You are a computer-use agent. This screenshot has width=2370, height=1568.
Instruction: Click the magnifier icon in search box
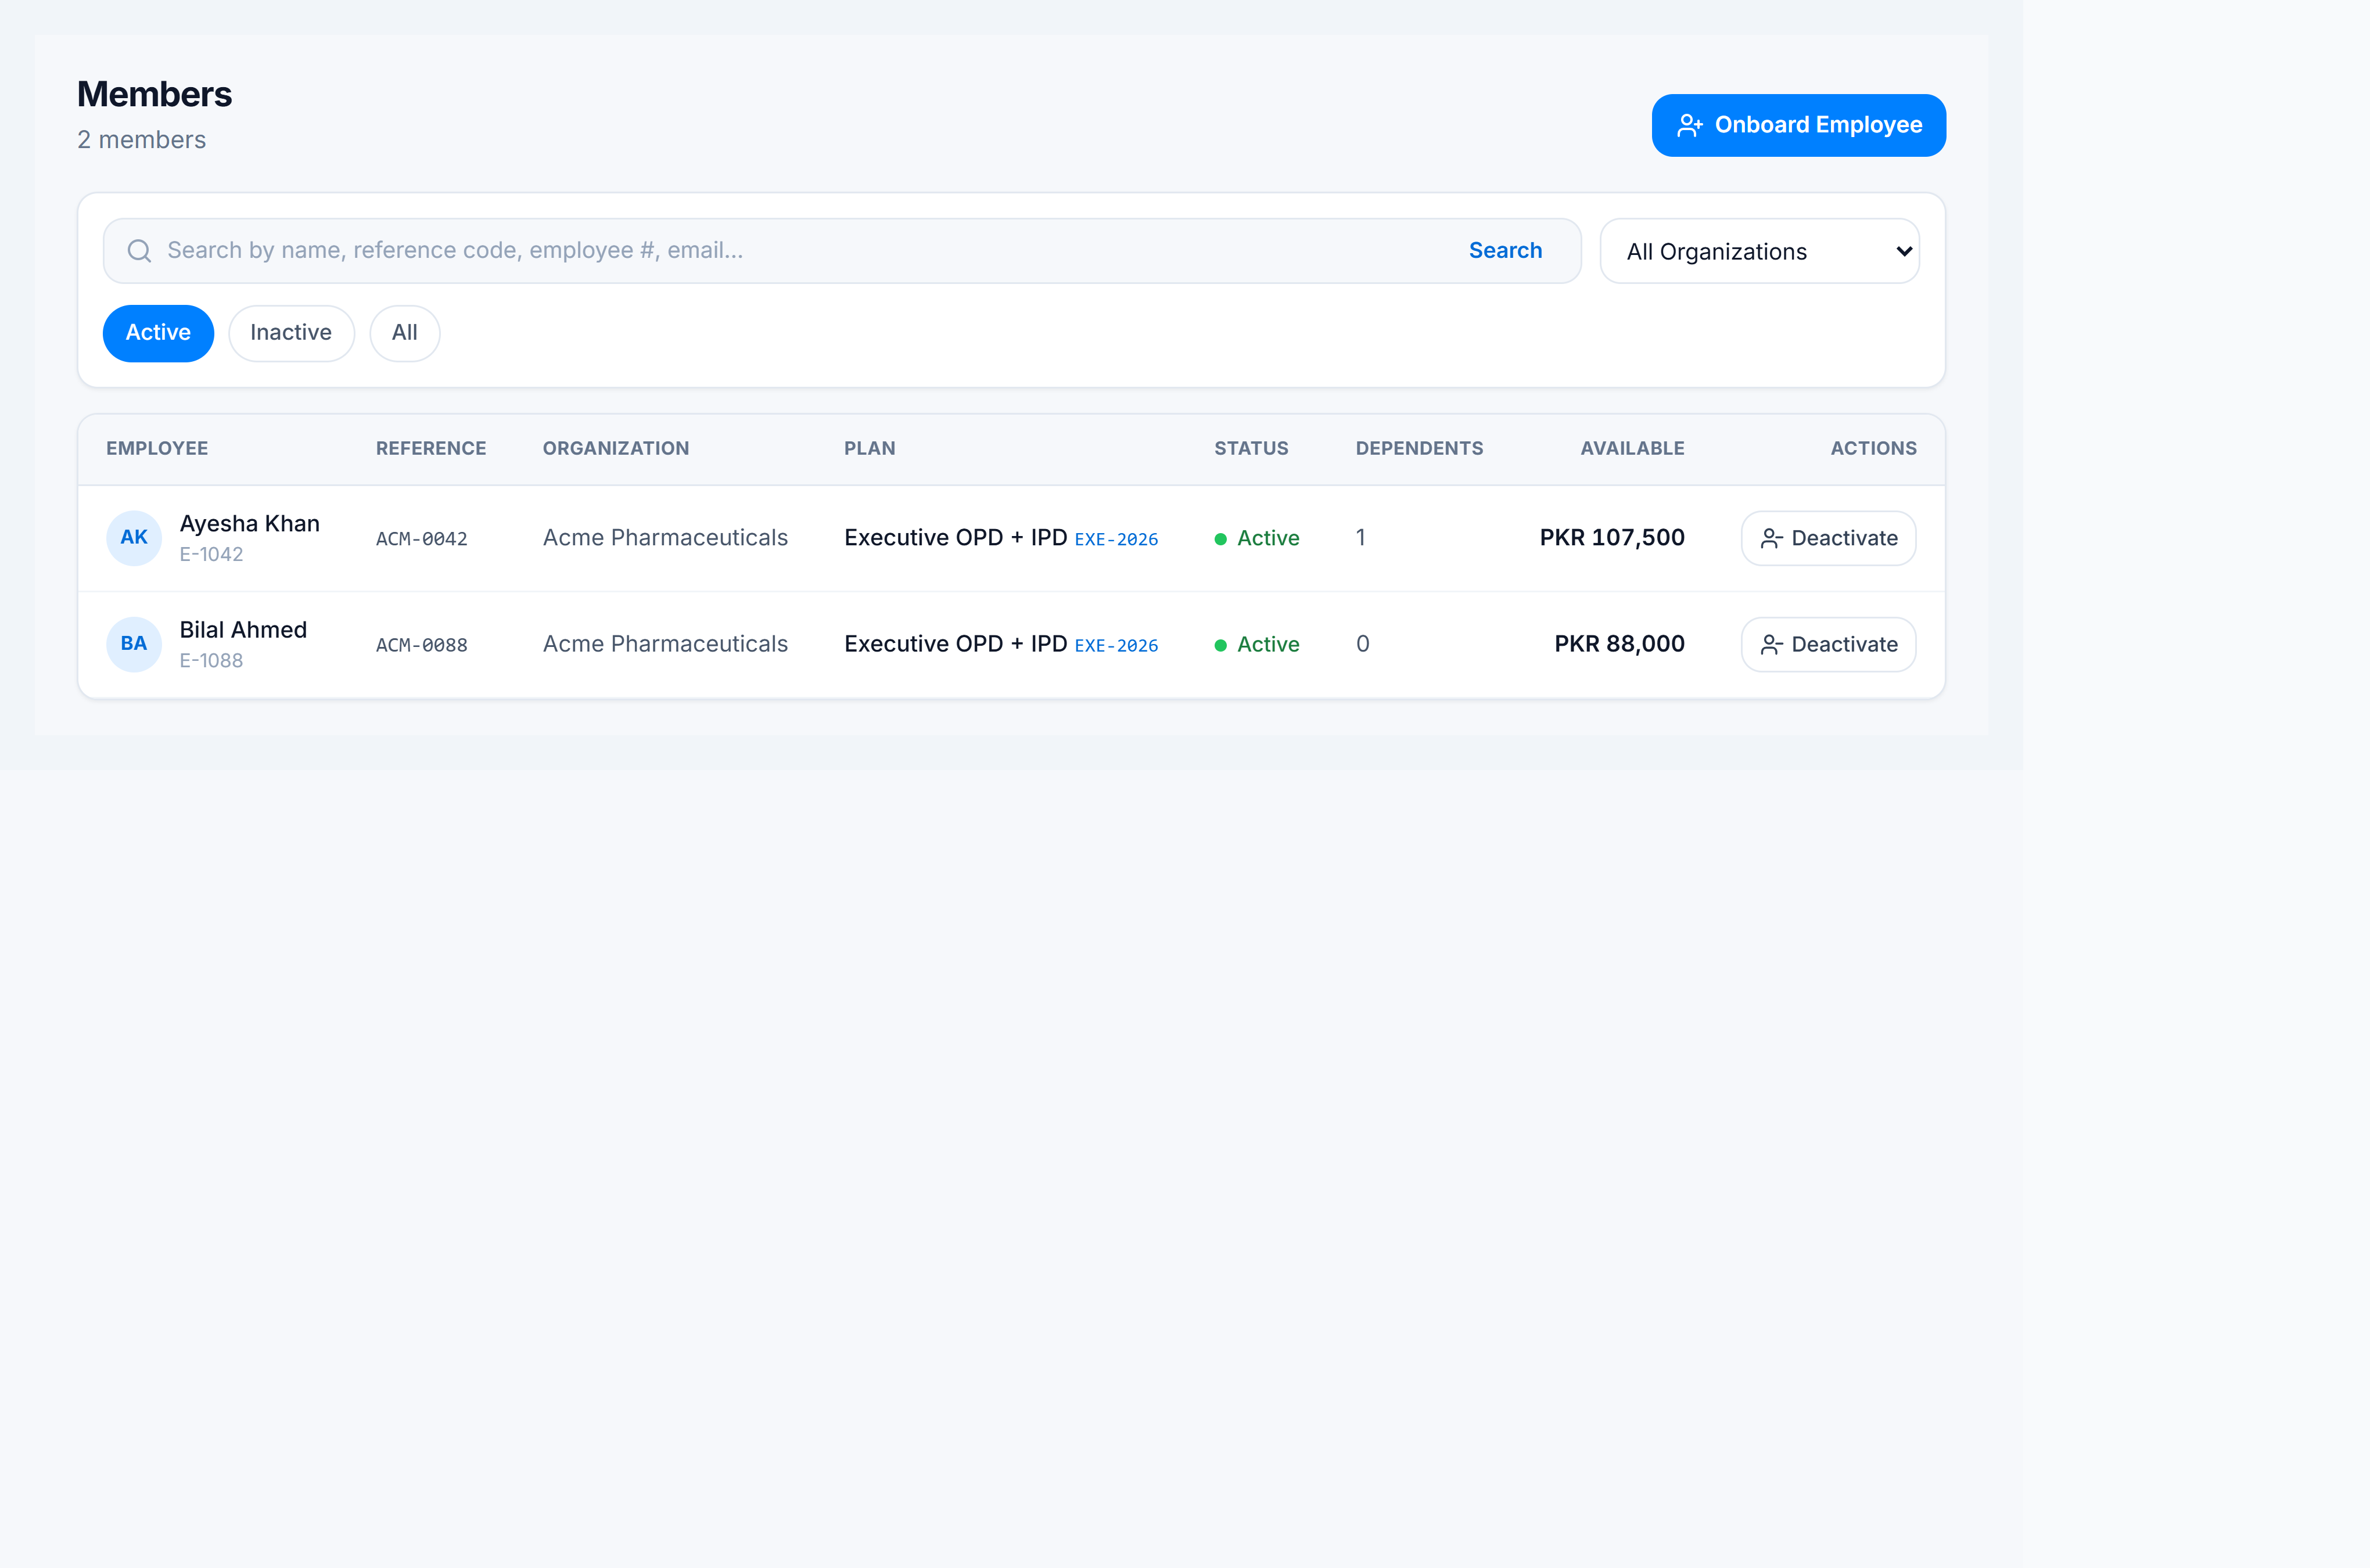[139, 251]
